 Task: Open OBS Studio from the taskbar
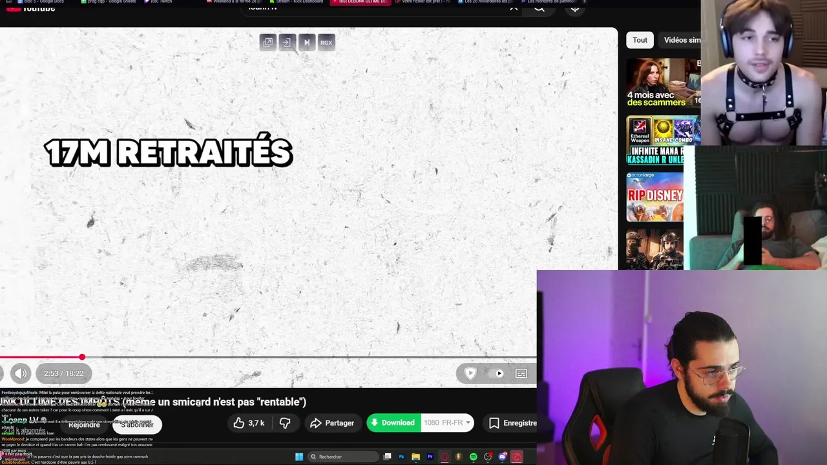click(488, 457)
